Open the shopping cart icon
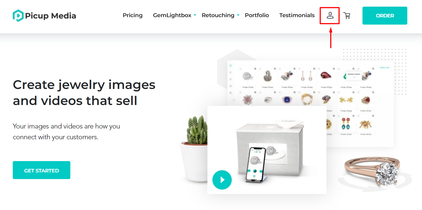This screenshot has width=422, height=210. click(x=347, y=15)
